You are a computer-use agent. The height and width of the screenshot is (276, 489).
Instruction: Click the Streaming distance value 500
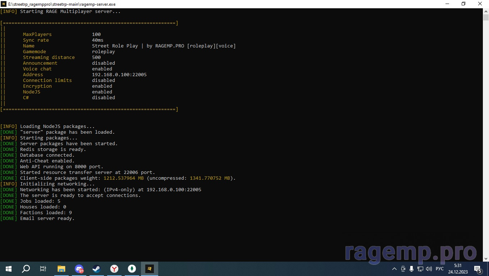pos(96,57)
